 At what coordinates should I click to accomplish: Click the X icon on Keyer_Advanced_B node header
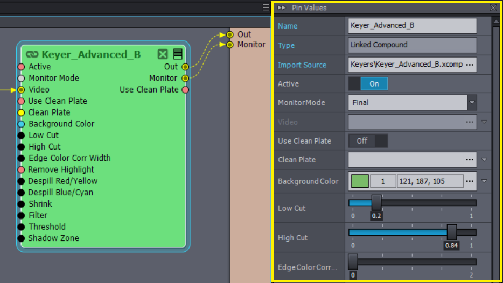163,54
